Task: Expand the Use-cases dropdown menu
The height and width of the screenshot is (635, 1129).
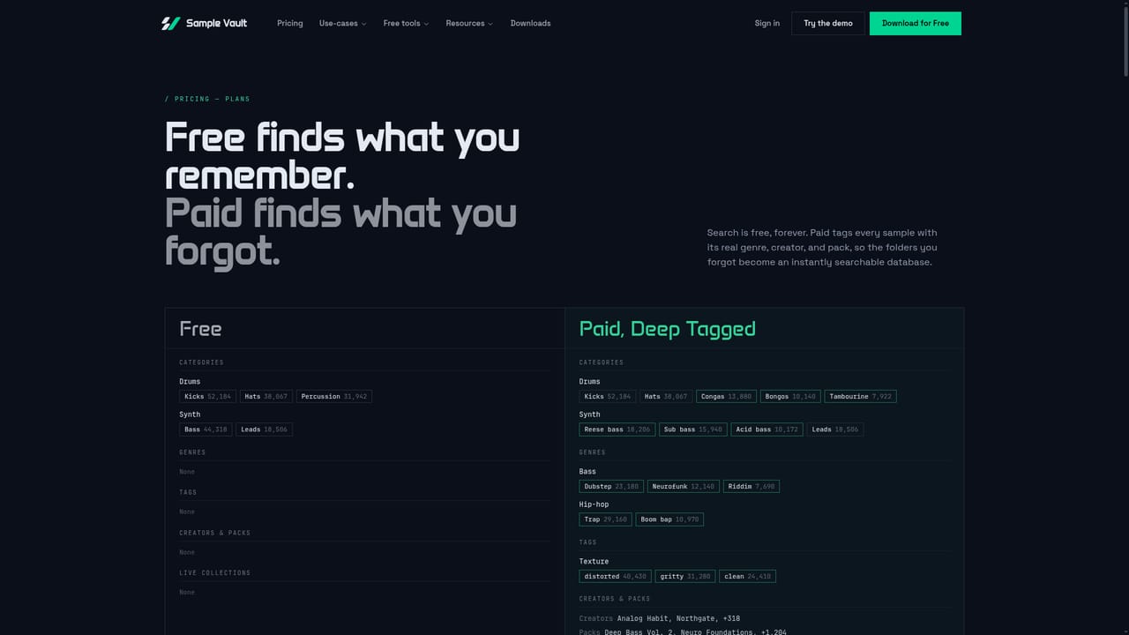Action: [342, 23]
